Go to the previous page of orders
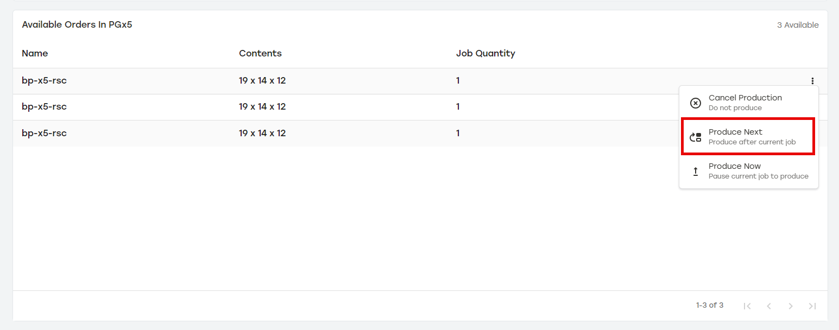The height and width of the screenshot is (330, 839). click(769, 306)
